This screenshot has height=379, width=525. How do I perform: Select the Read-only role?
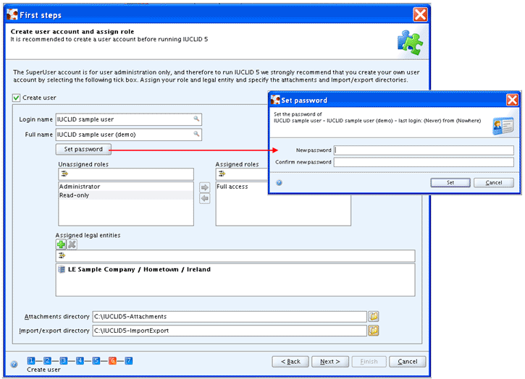click(125, 195)
